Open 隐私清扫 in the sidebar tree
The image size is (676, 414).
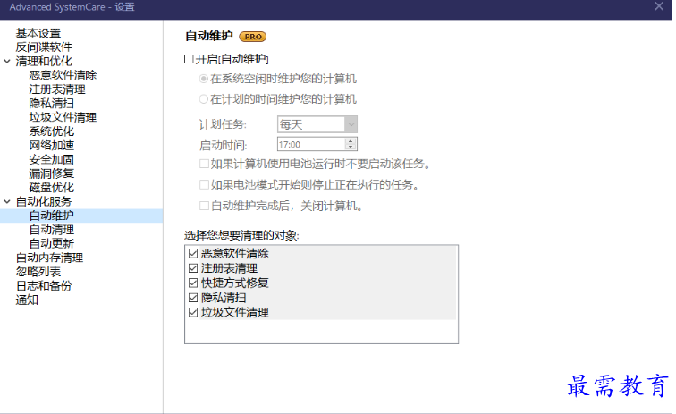52,103
